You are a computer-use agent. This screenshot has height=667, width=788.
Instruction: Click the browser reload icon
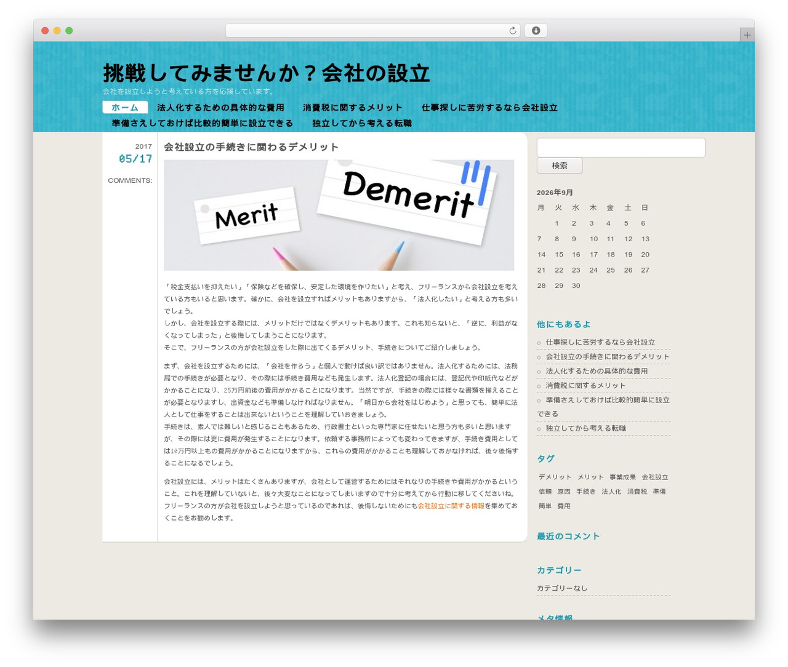(x=512, y=31)
